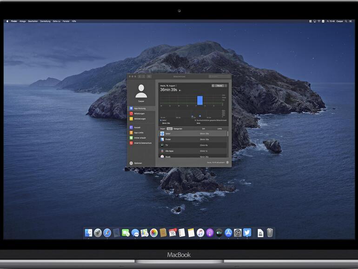
Task: Open FaceTime from the Dock
Action: (126, 233)
